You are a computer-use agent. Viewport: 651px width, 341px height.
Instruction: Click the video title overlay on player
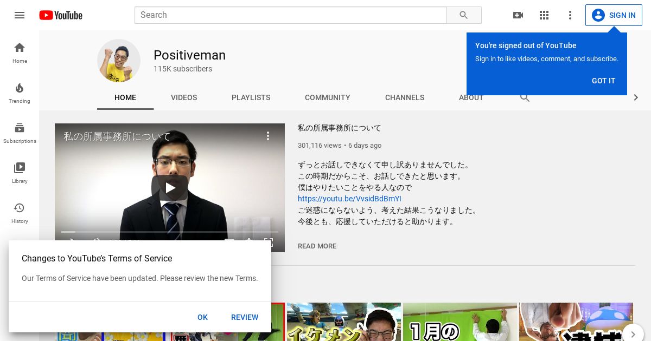tap(117, 136)
